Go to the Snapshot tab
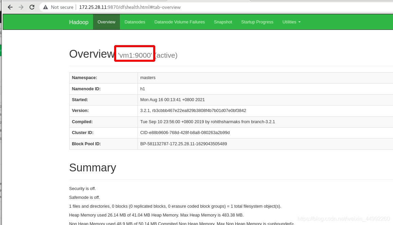 (x=223, y=22)
